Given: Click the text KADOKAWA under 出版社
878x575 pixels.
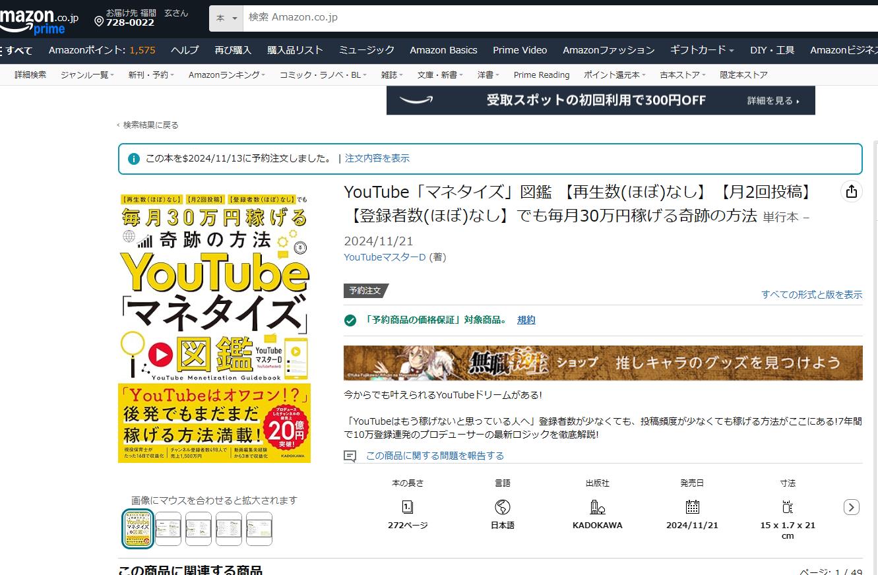Looking at the screenshot, I should pyautogui.click(x=597, y=526).
